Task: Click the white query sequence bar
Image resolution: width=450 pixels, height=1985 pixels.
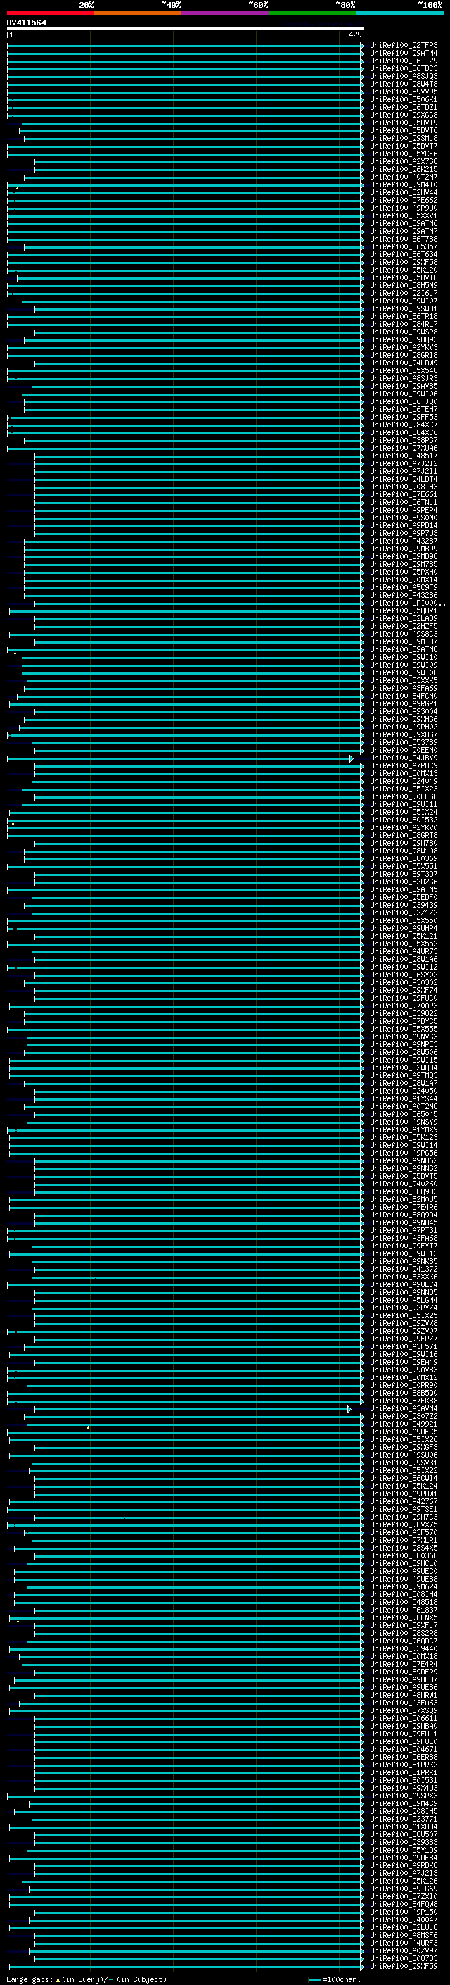Action: [186, 30]
